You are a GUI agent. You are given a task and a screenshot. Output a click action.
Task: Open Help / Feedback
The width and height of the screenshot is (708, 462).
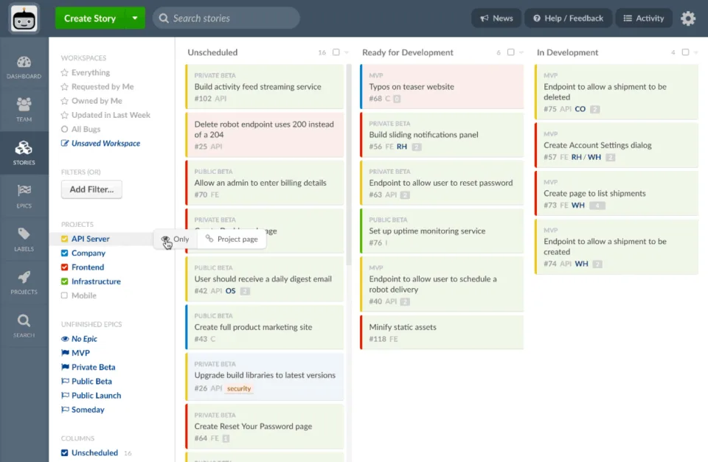(569, 18)
